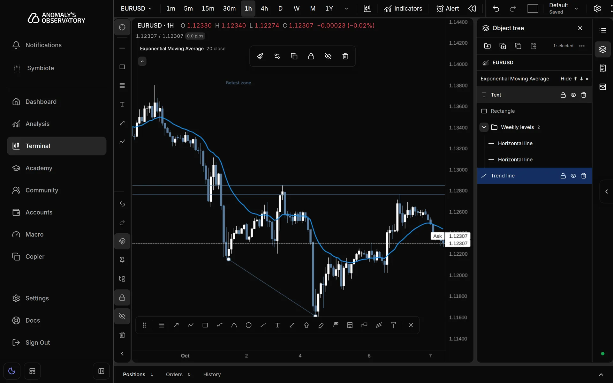Viewport: 613px width, 383px height.
Task: Open the watchlist panel icon
Action: (602, 31)
